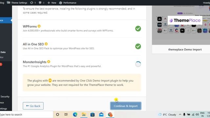This screenshot has width=210, height=118.
Task: Open Cortana circle in the taskbar
Action: (57, 114)
